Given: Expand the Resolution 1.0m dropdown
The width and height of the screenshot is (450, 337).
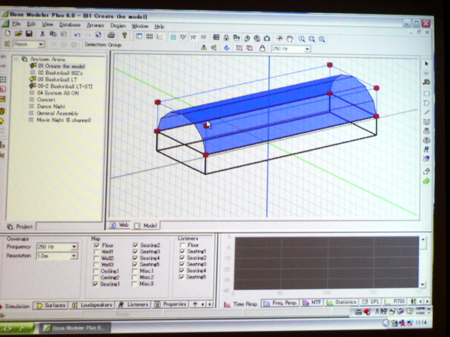Looking at the screenshot, I should click(74, 256).
